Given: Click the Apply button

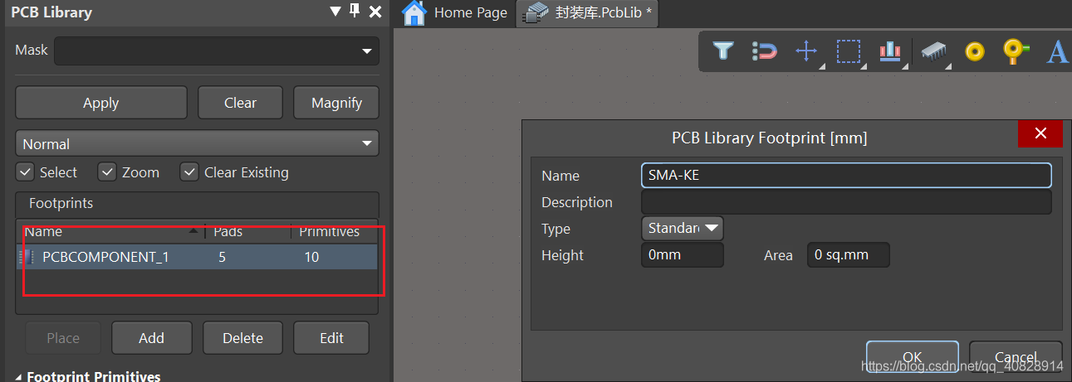Looking at the screenshot, I should (x=101, y=103).
